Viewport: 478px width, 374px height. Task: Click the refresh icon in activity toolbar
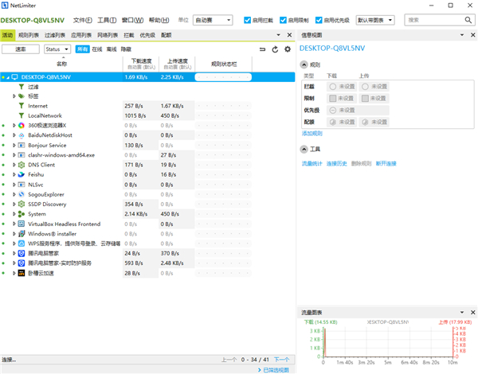[x=275, y=49]
